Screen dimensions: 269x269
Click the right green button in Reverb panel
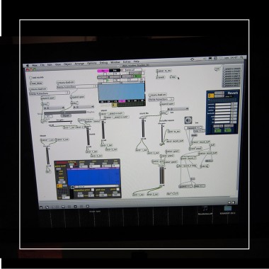pos(228,130)
